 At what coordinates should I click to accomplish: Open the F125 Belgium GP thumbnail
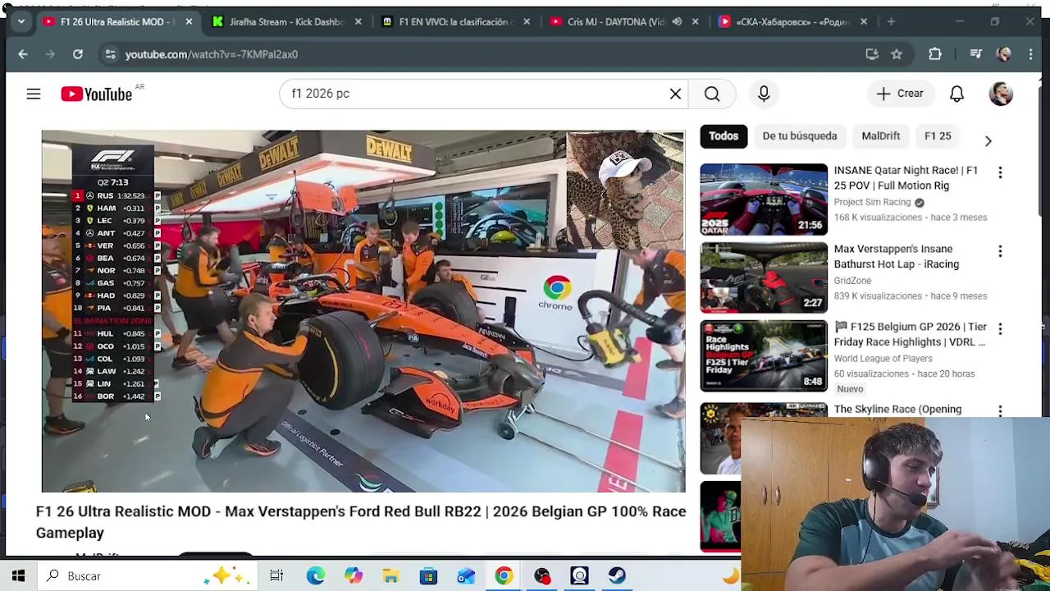click(x=764, y=356)
